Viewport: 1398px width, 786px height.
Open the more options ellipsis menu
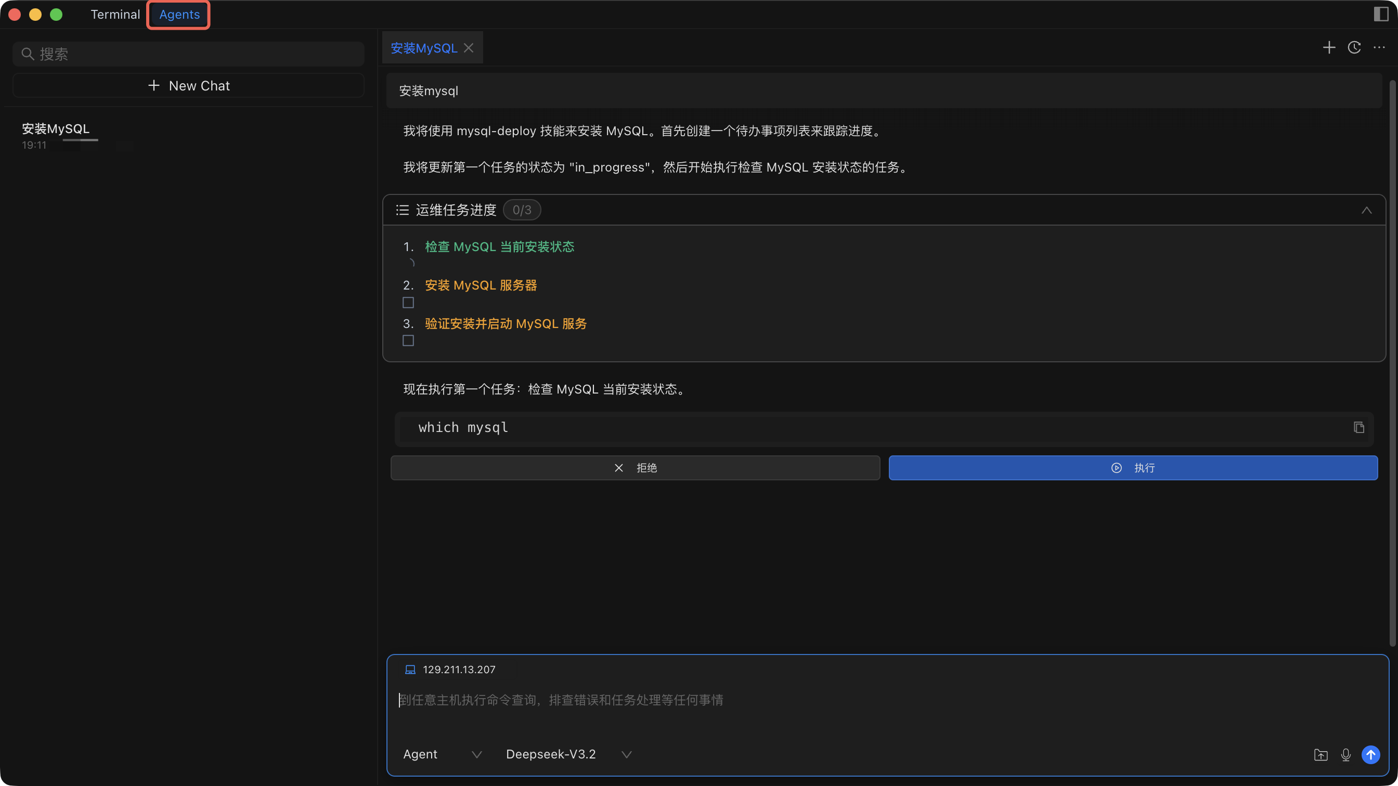click(1379, 48)
